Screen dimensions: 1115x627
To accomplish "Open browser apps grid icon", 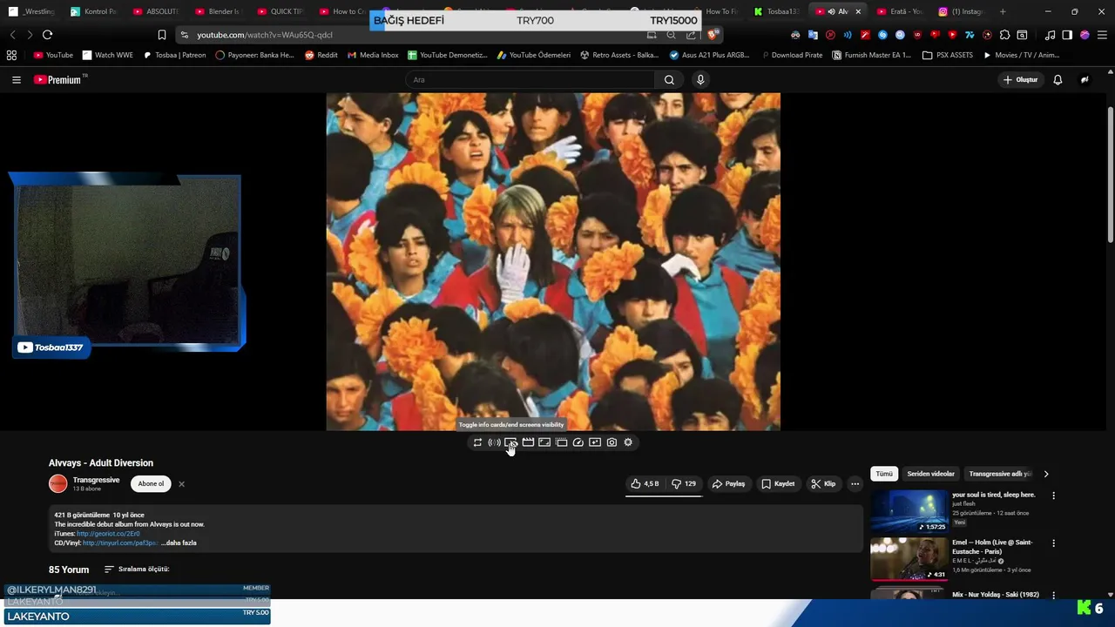I will (11, 55).
